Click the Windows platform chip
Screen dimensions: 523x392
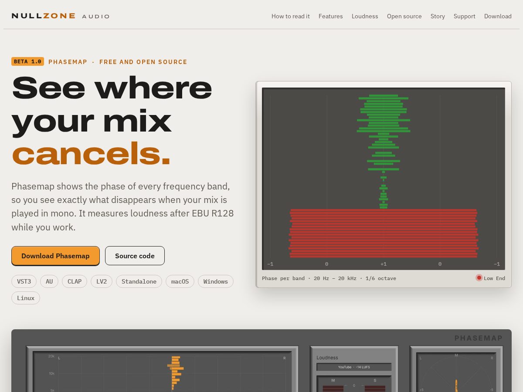point(216,281)
